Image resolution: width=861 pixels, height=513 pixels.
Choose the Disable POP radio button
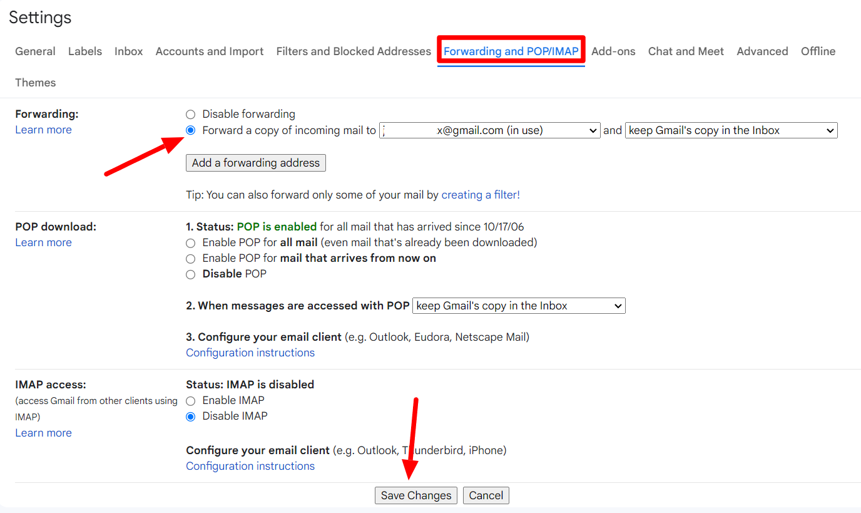pos(191,274)
